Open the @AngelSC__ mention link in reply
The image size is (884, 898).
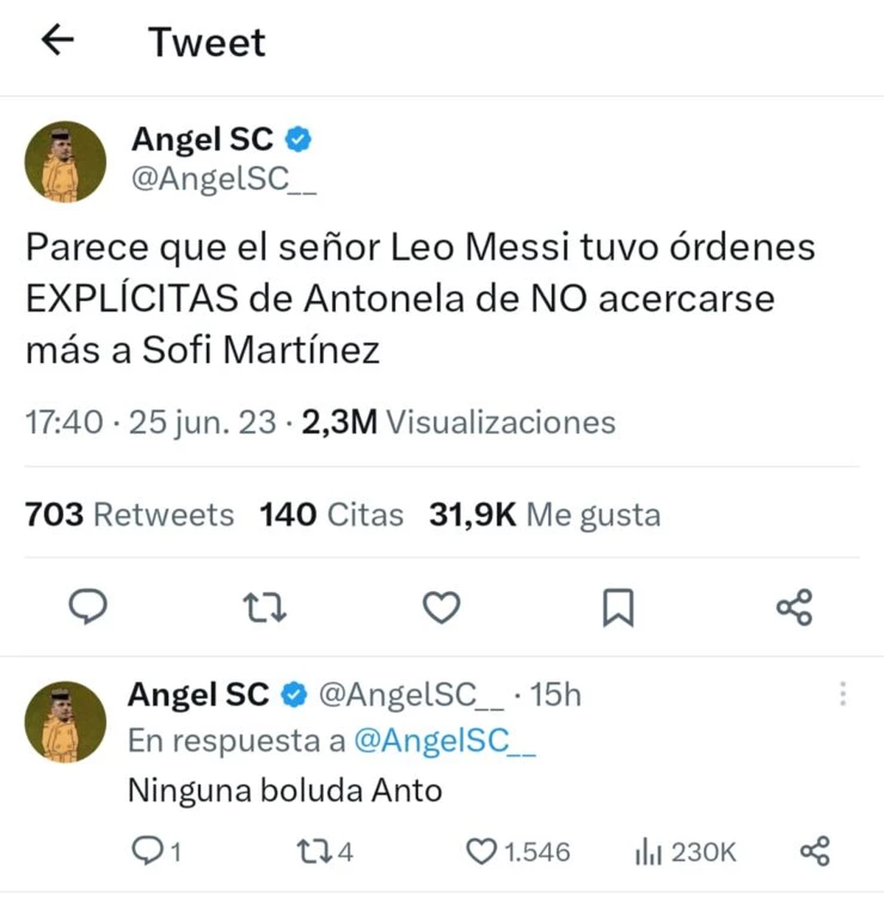[444, 741]
